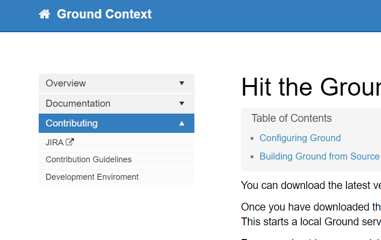Open Development Enviroment page
Viewport: 381px width, 240px height.
117,177
